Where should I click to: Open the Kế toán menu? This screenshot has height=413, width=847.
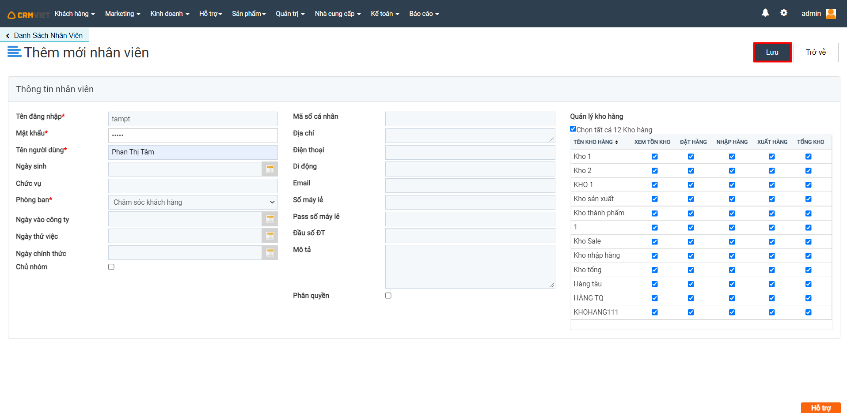coord(384,14)
